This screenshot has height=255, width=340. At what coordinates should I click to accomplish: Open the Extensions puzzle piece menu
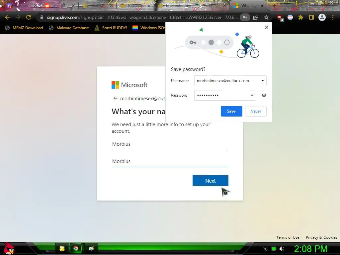[301, 17]
